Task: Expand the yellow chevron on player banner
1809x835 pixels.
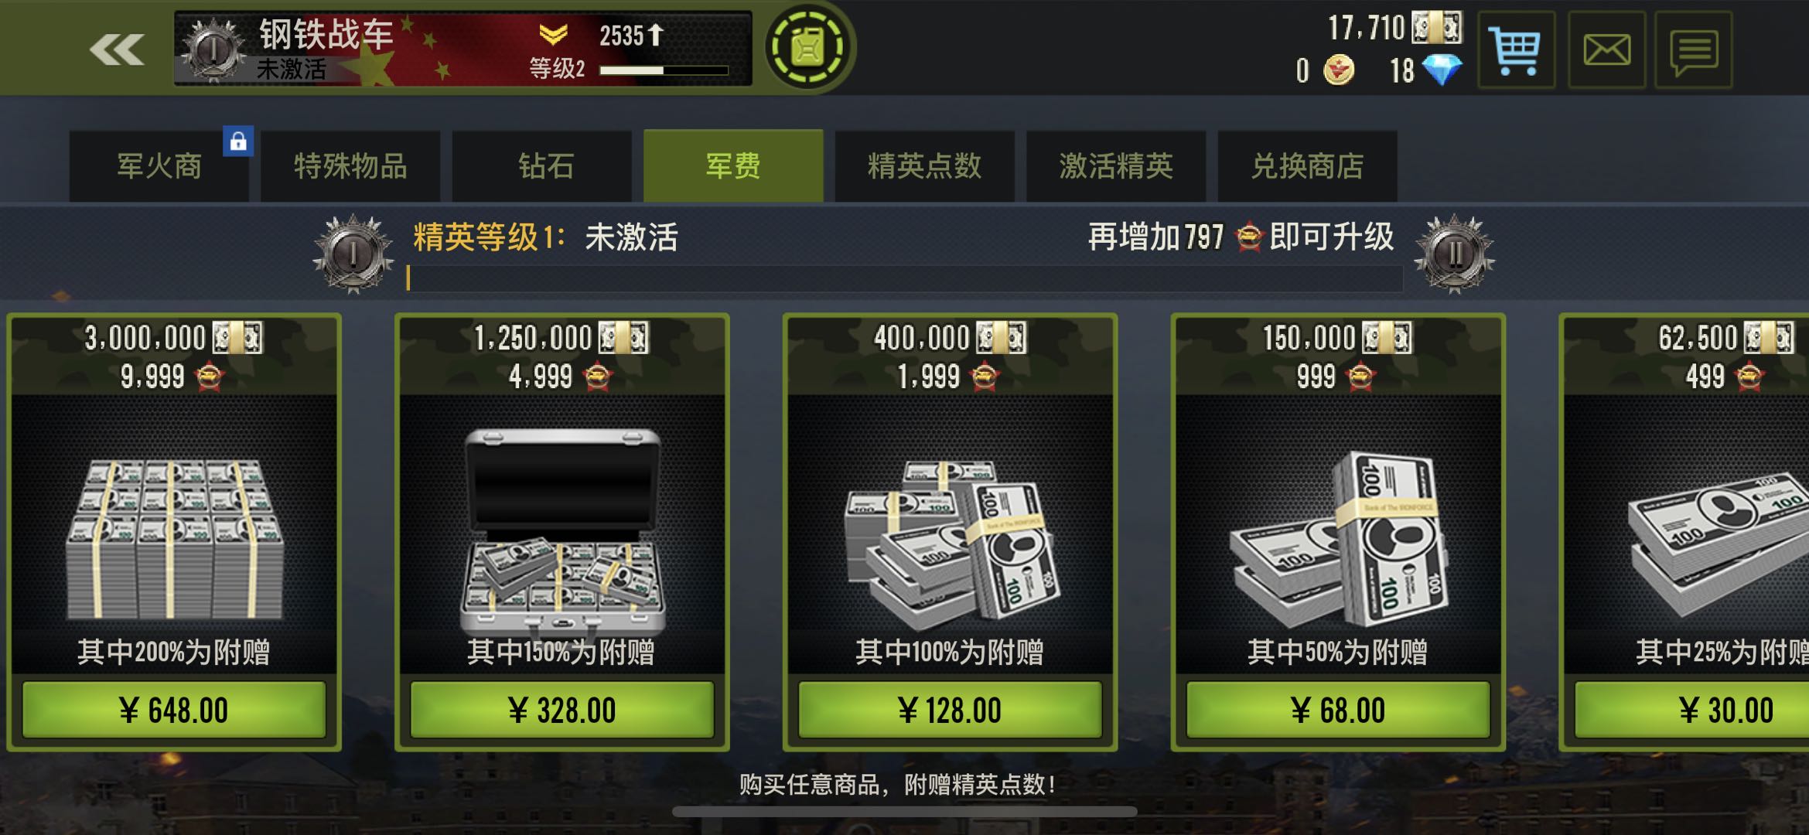Action: [x=553, y=34]
